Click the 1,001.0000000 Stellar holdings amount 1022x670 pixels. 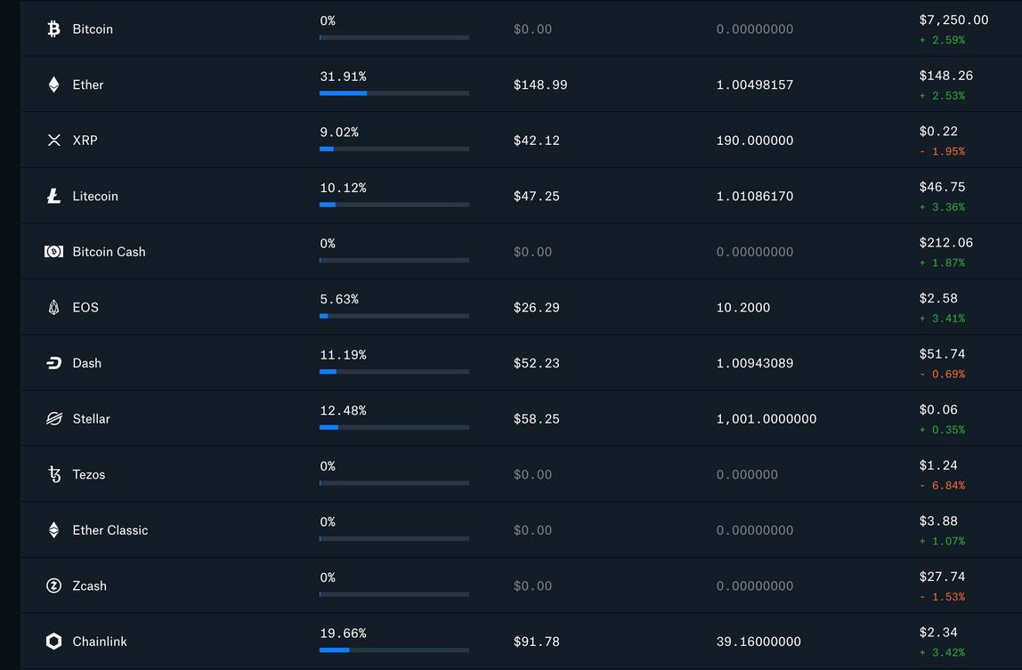(x=766, y=419)
